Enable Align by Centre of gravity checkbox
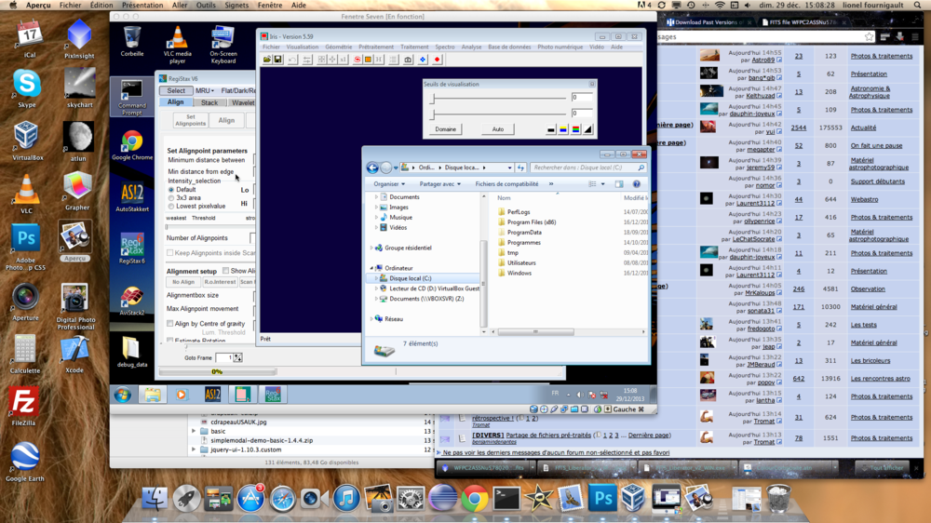Screen dimensions: 931x523 point(170,324)
